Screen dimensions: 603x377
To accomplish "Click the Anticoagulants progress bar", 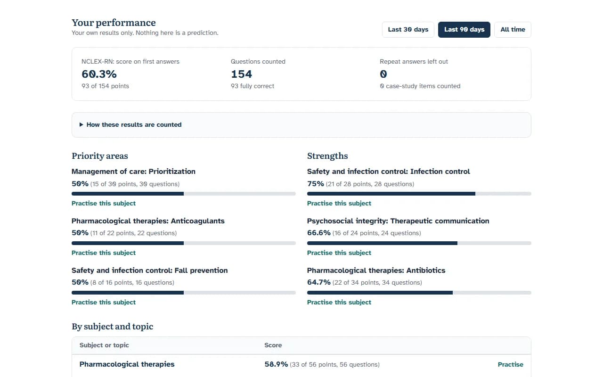I will (x=184, y=243).
